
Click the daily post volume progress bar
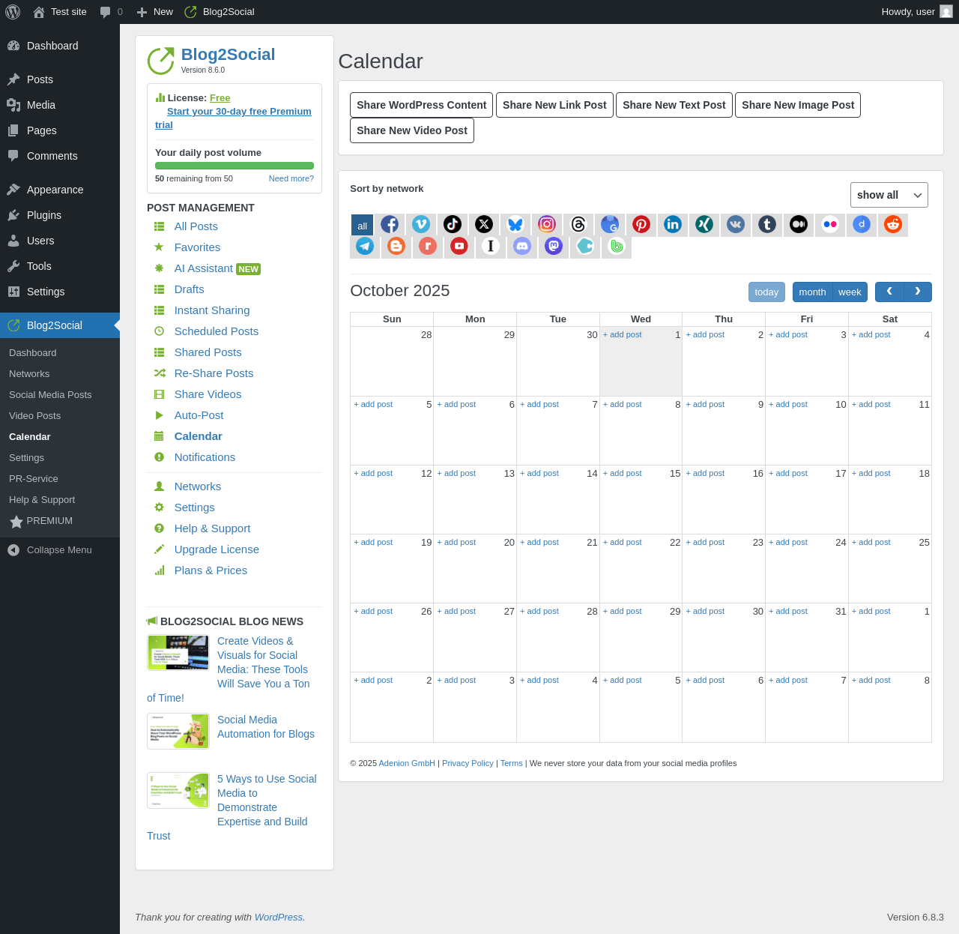coord(235,166)
